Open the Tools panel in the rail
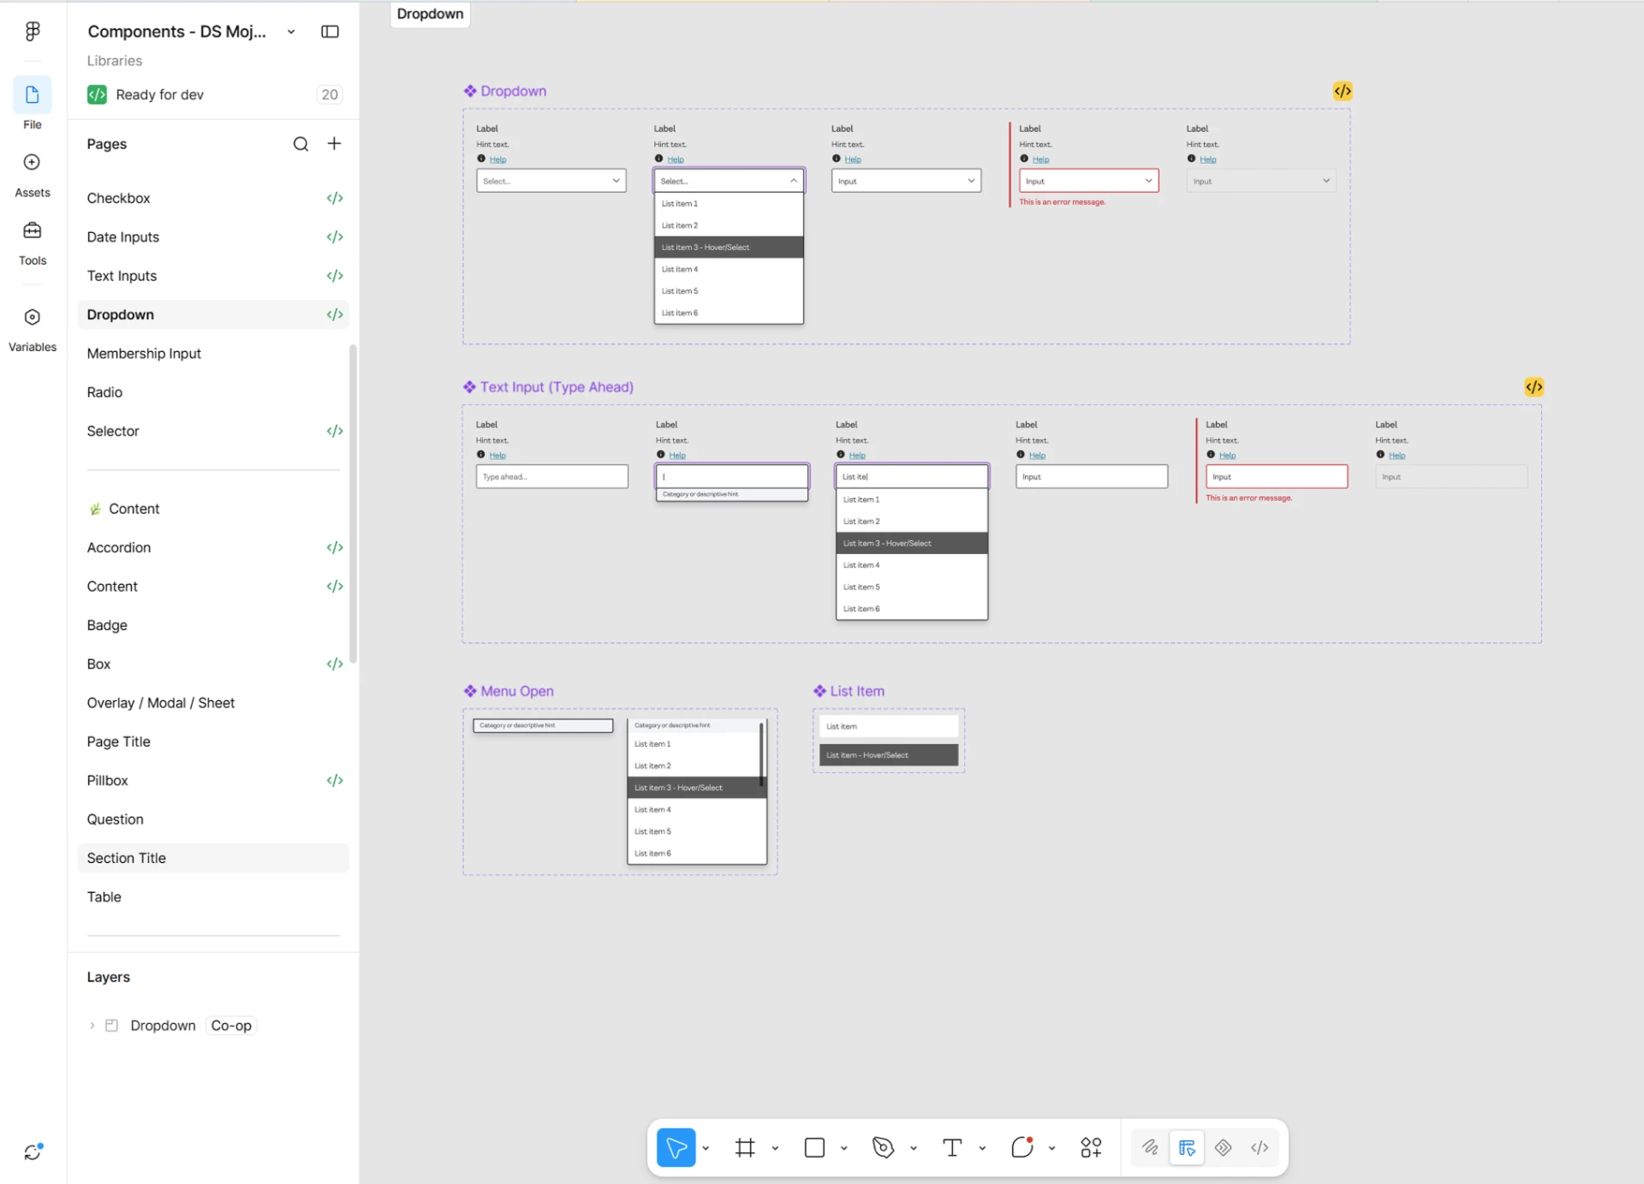1644x1184 pixels. [x=33, y=243]
